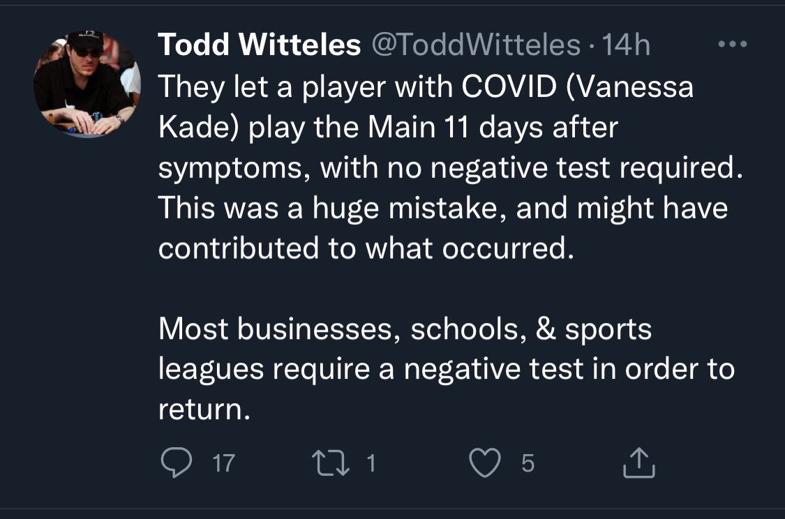Click the like count of 5
785x519 pixels.
528,463
